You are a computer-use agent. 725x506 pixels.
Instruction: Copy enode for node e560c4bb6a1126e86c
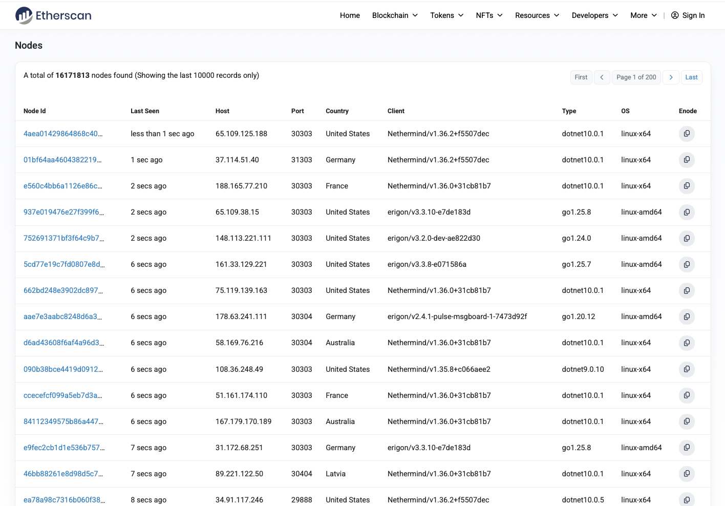coord(687,186)
